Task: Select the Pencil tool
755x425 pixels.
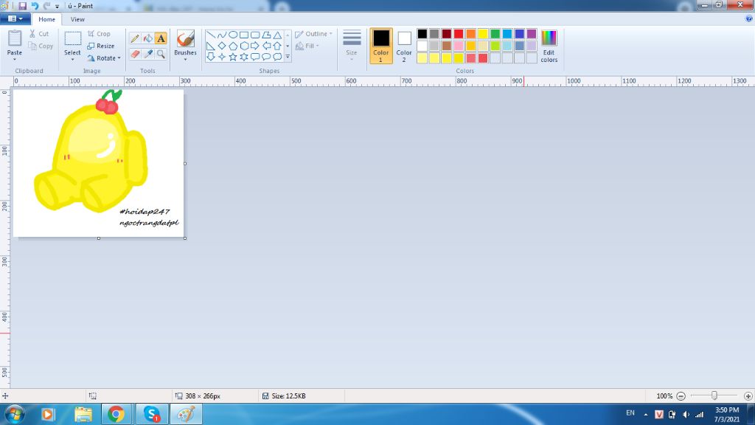Action: click(x=135, y=38)
